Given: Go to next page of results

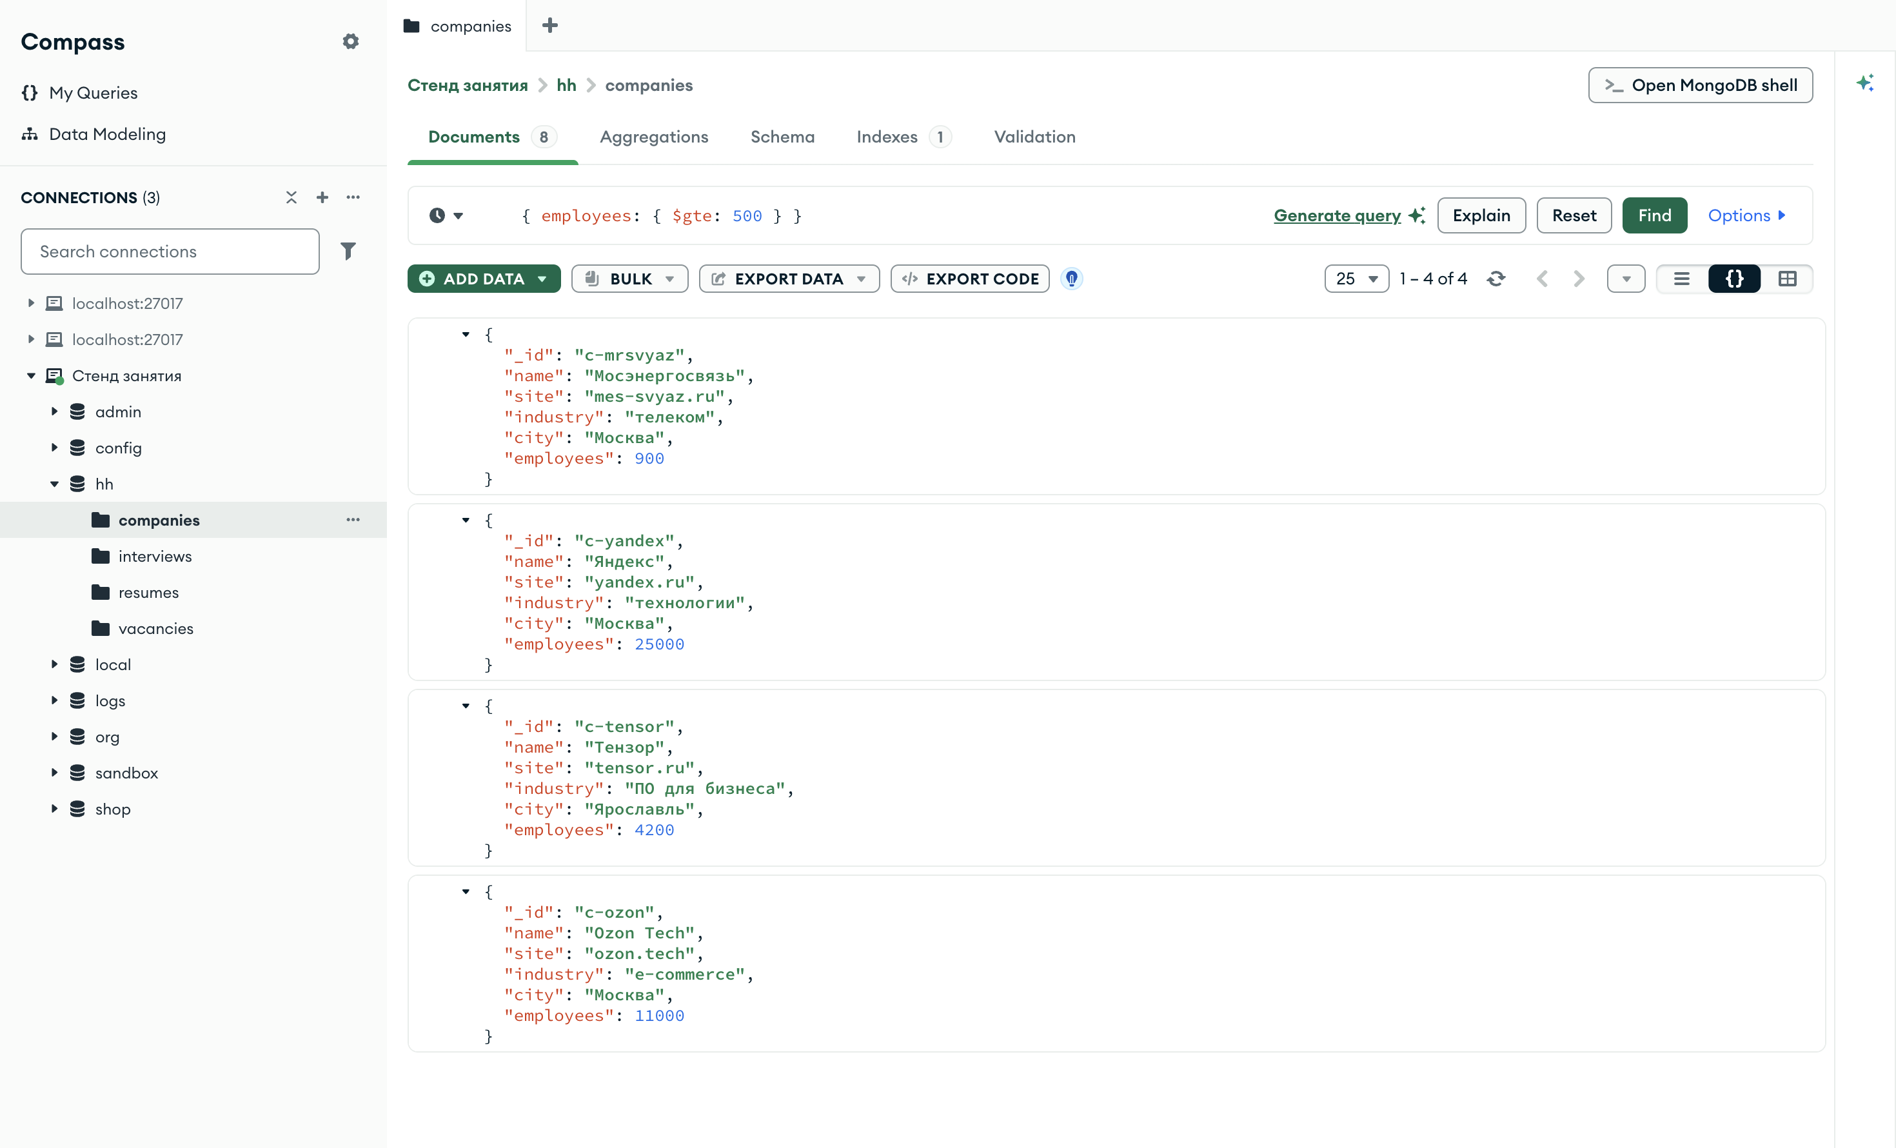Looking at the screenshot, I should pos(1579,279).
